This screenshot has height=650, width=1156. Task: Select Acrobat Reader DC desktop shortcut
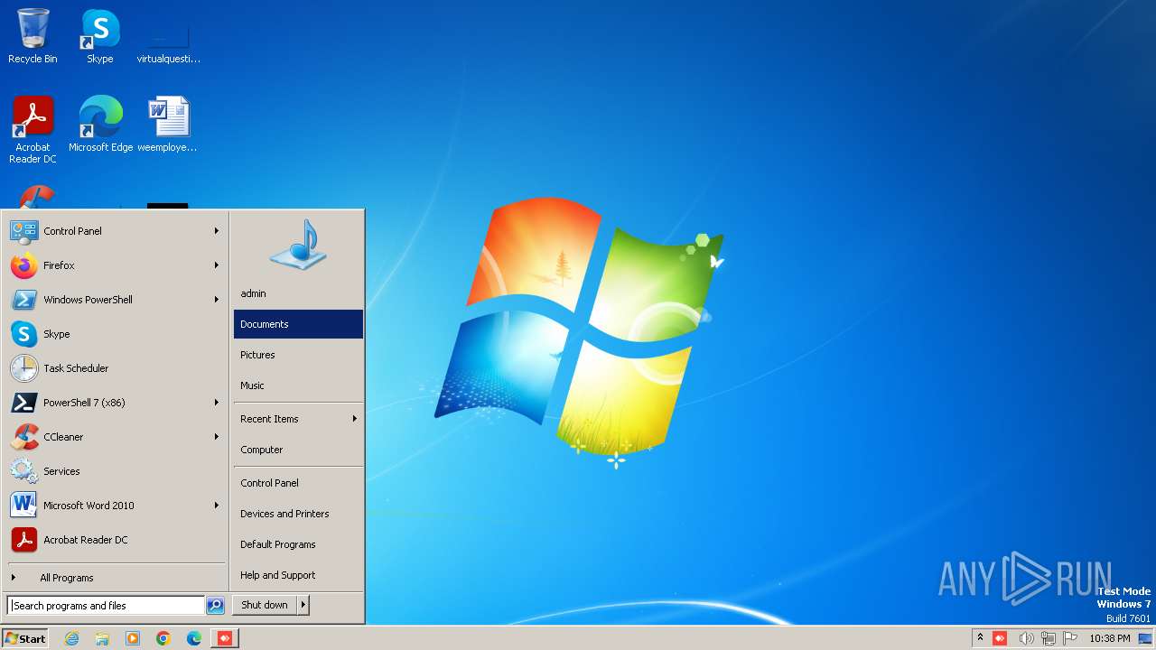pos(33,130)
